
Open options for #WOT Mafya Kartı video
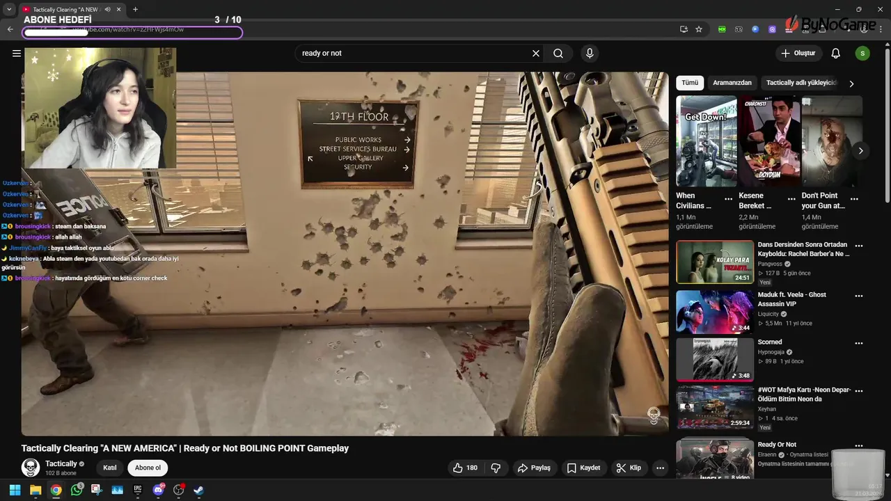click(859, 391)
